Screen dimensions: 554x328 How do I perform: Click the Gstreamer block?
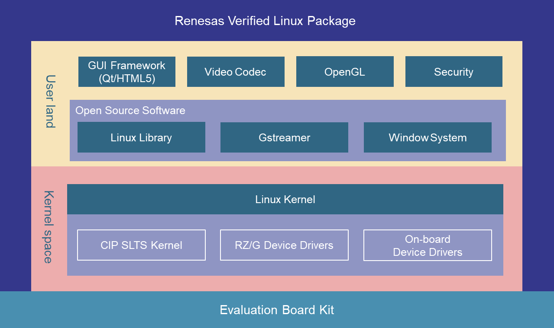pyautogui.click(x=284, y=137)
